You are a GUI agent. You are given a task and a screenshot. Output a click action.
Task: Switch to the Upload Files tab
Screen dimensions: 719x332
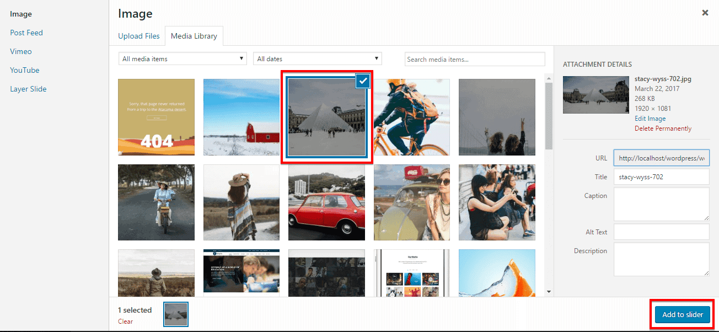click(x=139, y=36)
